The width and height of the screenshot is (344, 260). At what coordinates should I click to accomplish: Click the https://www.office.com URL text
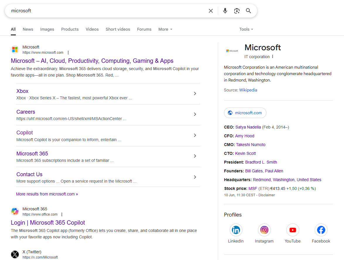pos(40,214)
